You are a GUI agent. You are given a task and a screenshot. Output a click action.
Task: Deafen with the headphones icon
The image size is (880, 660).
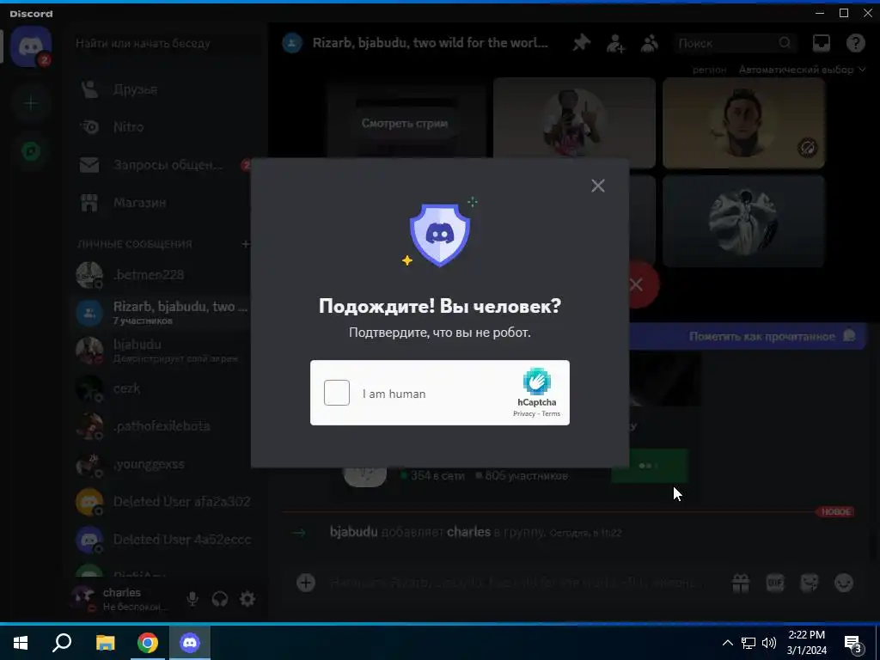point(220,599)
